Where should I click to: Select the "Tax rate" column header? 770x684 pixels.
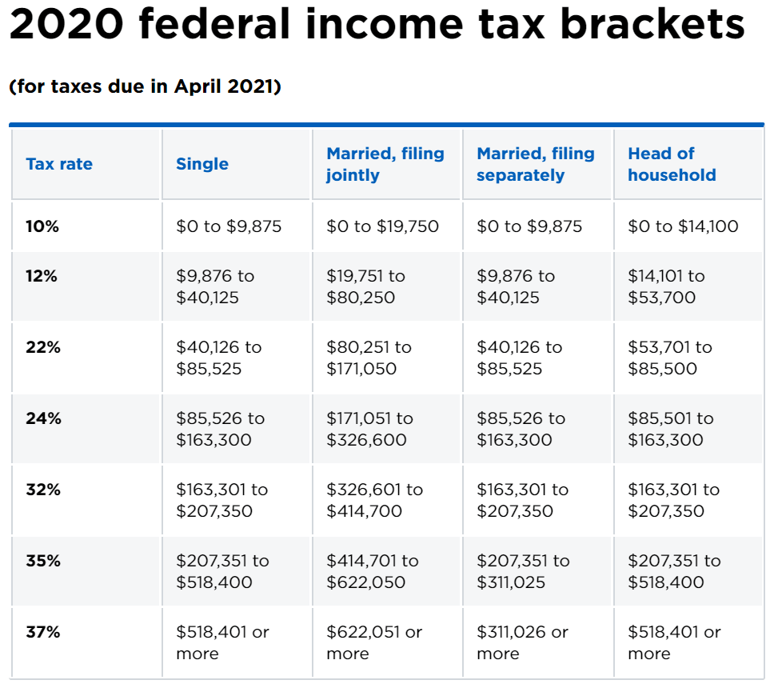click(x=59, y=164)
